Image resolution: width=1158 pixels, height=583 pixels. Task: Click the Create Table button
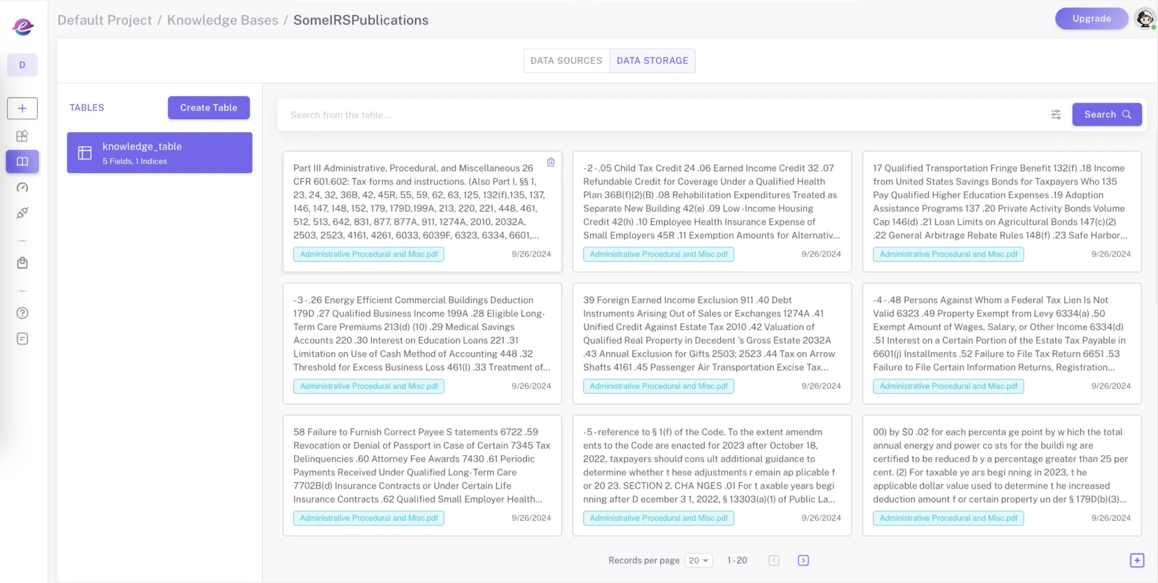pos(208,108)
